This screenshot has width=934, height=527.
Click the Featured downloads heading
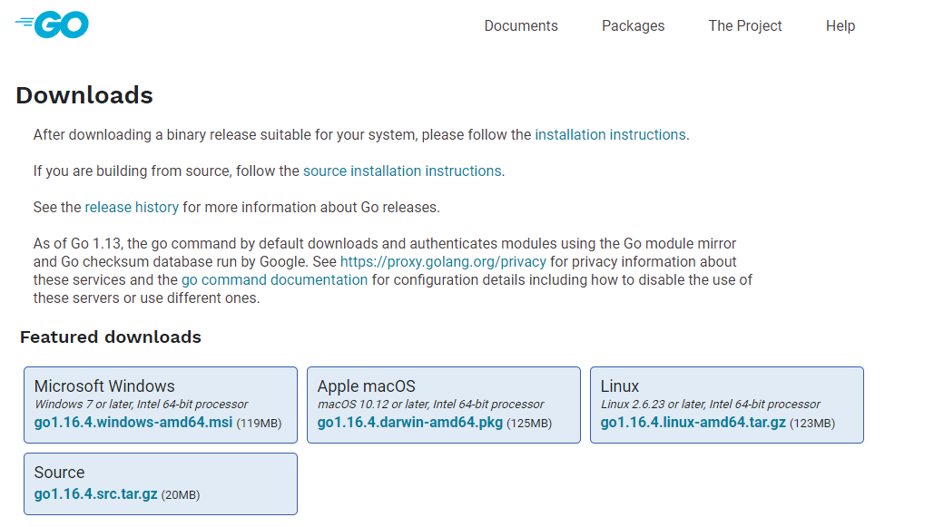point(110,337)
